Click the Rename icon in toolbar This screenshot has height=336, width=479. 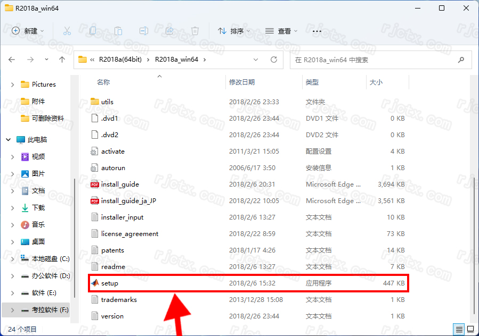point(144,31)
